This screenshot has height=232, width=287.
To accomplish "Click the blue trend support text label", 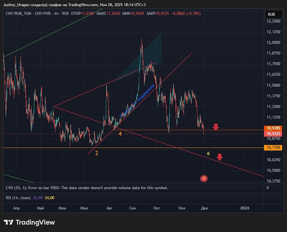I will 137,101.
